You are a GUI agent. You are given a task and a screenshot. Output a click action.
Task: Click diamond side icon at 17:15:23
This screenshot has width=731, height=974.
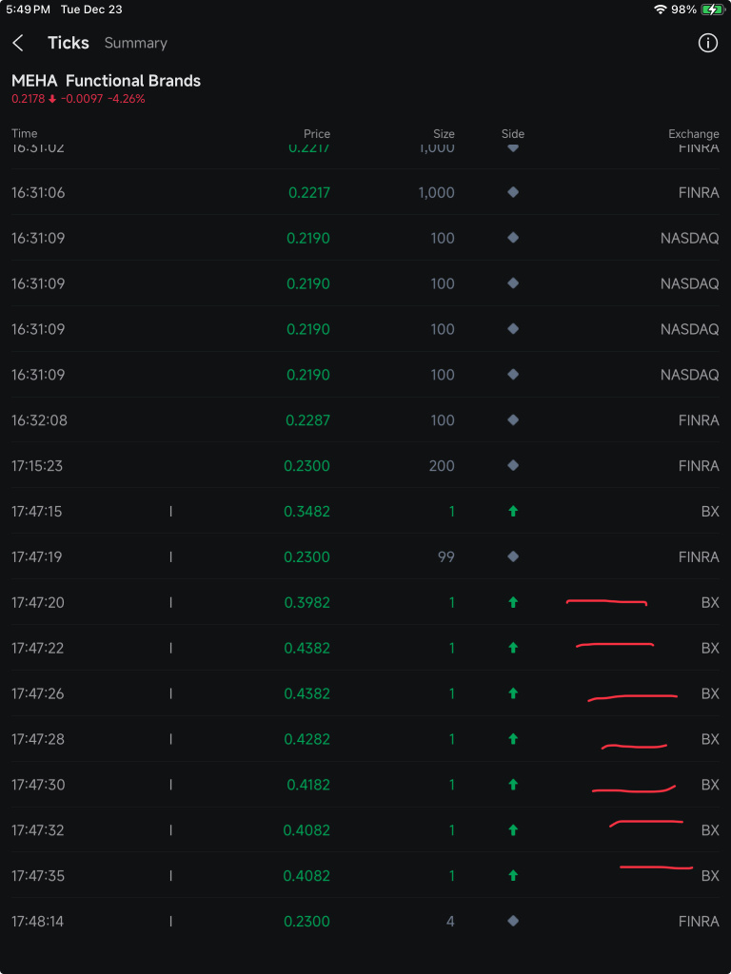513,465
